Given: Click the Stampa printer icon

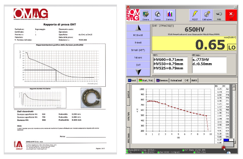Looking at the screenshot, I should point(158,15).
